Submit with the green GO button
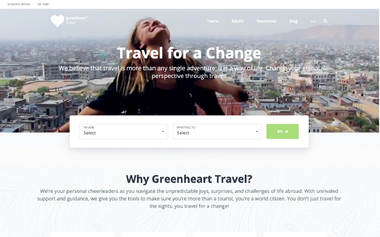Image resolution: width=380 pixels, height=237 pixels. pyautogui.click(x=283, y=132)
